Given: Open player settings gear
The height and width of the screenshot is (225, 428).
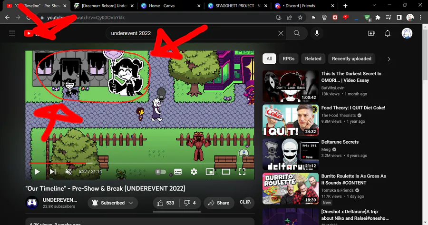Looking at the screenshot, I should (x=194, y=172).
